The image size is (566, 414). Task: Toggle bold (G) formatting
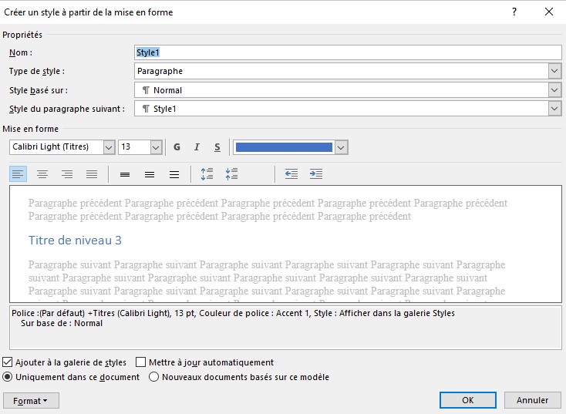click(177, 147)
